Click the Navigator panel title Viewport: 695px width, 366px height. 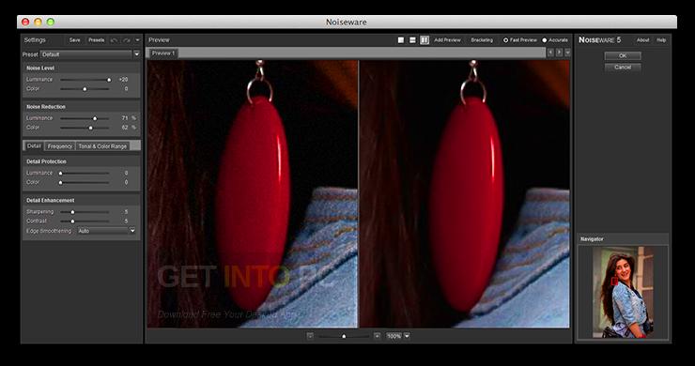593,239
